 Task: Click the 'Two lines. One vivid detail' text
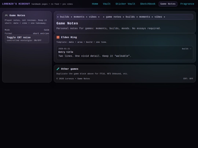95,56
